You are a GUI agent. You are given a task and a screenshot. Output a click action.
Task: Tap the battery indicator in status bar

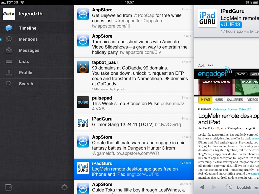click(x=255, y=2)
